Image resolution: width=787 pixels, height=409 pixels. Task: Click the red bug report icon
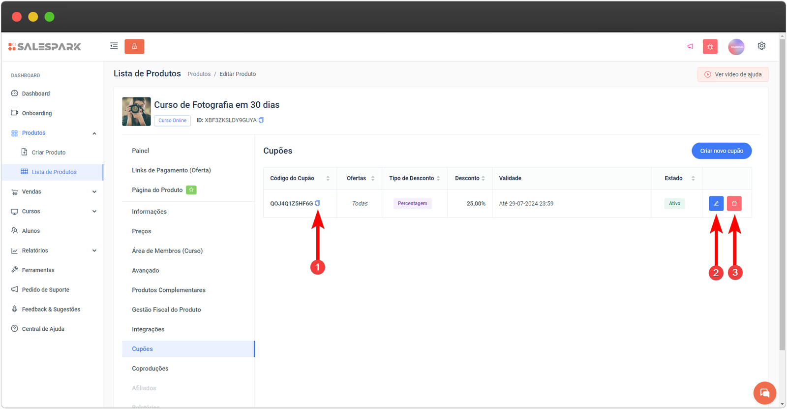(x=710, y=46)
